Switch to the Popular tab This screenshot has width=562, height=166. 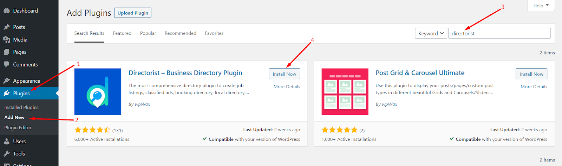coord(148,33)
